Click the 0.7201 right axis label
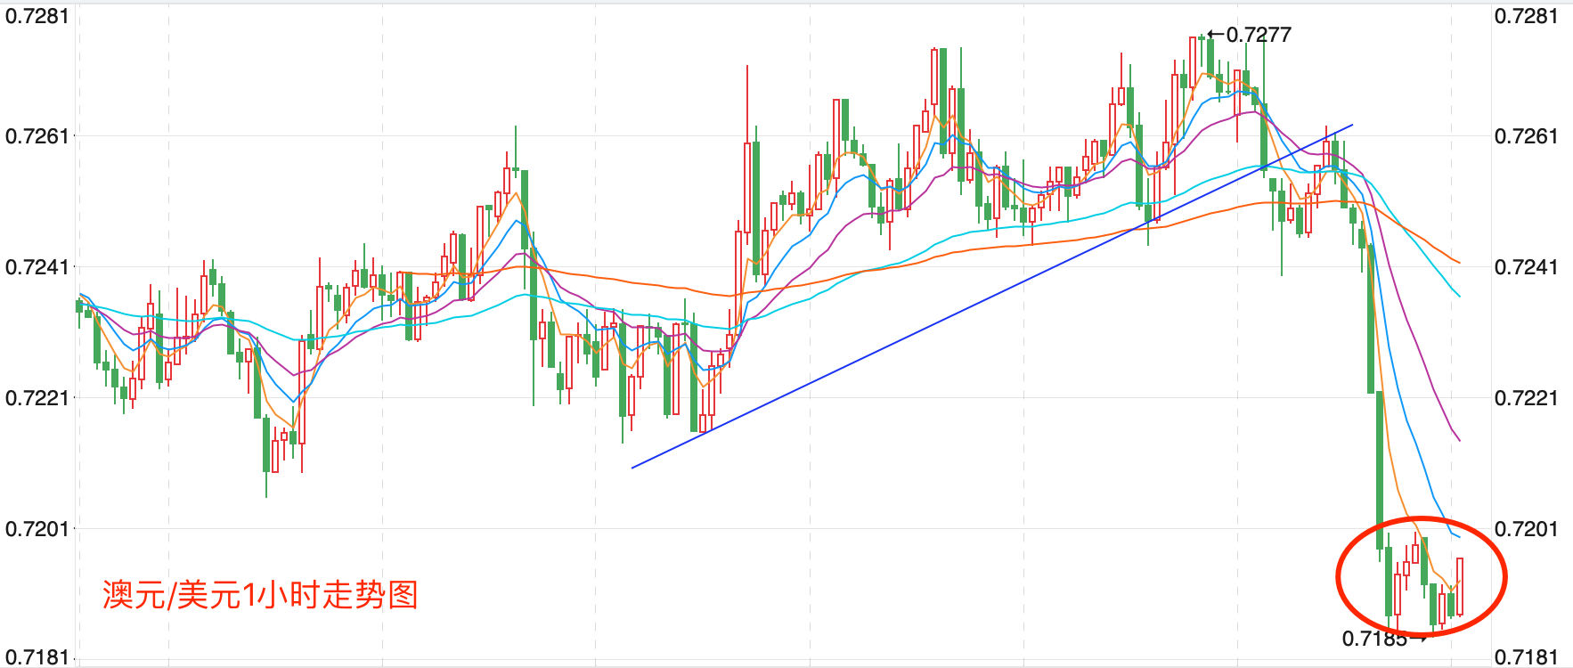This screenshot has height=668, width=1573. pos(1526,529)
